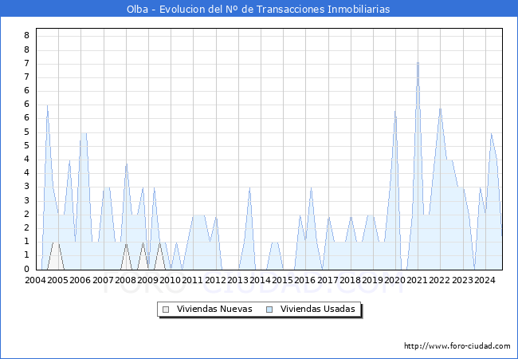
Task: Click the 2024 x-axis label
Action: tap(485, 280)
